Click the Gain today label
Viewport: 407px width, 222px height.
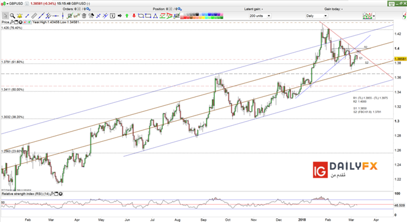tap(333, 9)
